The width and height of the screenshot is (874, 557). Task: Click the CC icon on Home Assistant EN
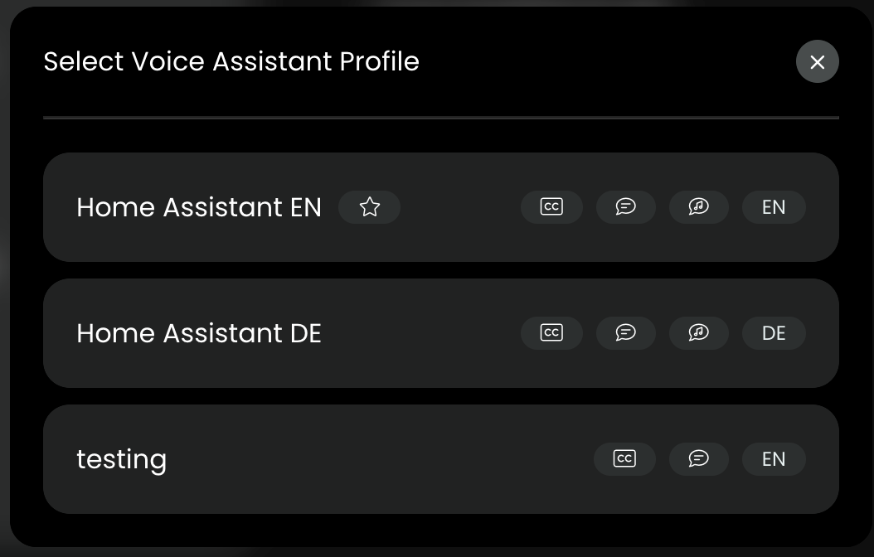point(551,207)
